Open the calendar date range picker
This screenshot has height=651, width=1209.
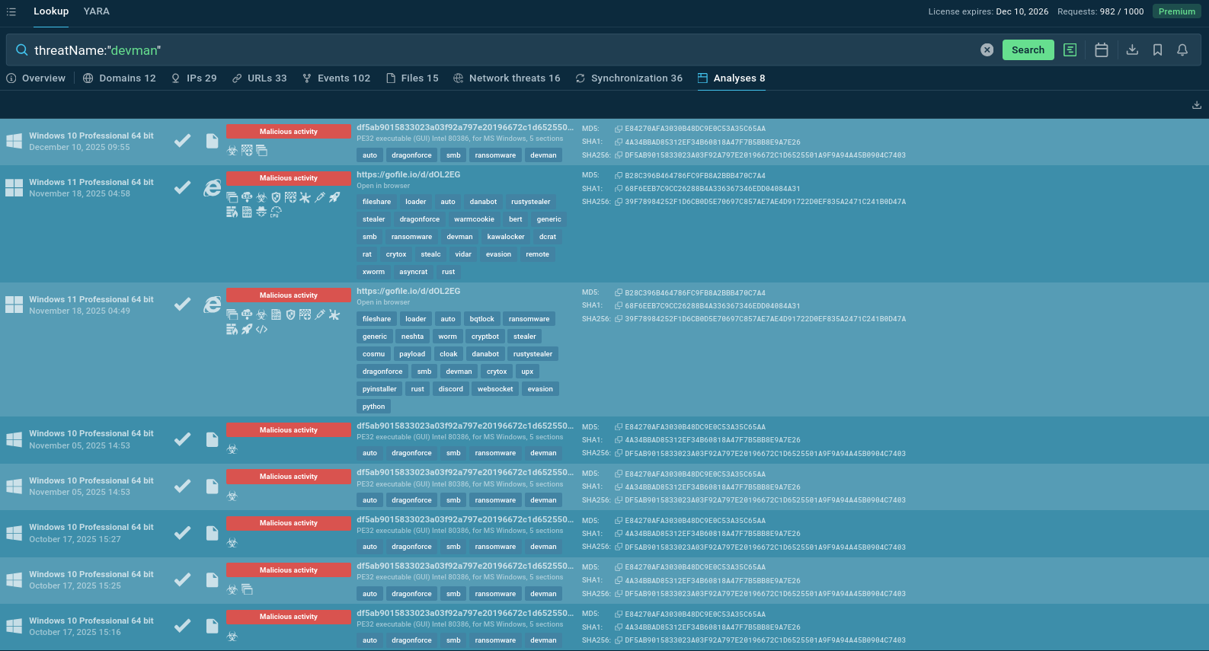coord(1101,50)
